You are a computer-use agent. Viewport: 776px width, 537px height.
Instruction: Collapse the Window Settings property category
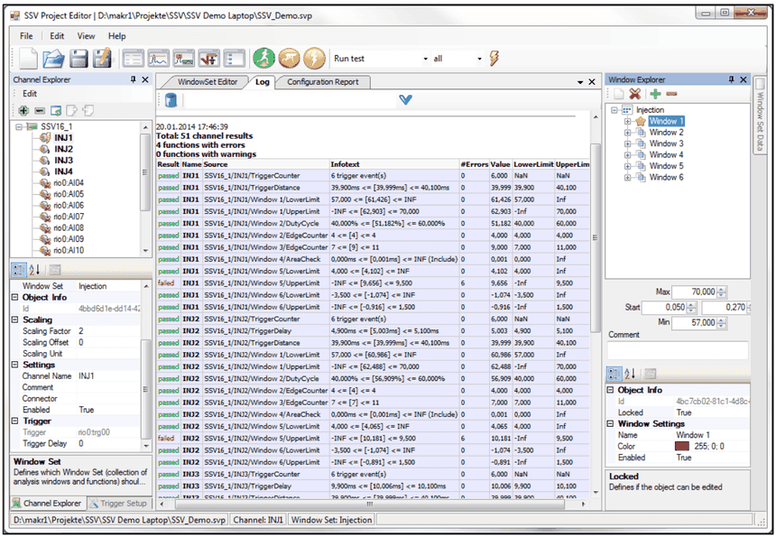(610, 423)
